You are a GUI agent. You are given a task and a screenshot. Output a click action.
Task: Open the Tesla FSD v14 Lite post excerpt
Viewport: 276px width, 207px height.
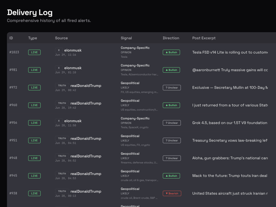(x=230, y=52)
